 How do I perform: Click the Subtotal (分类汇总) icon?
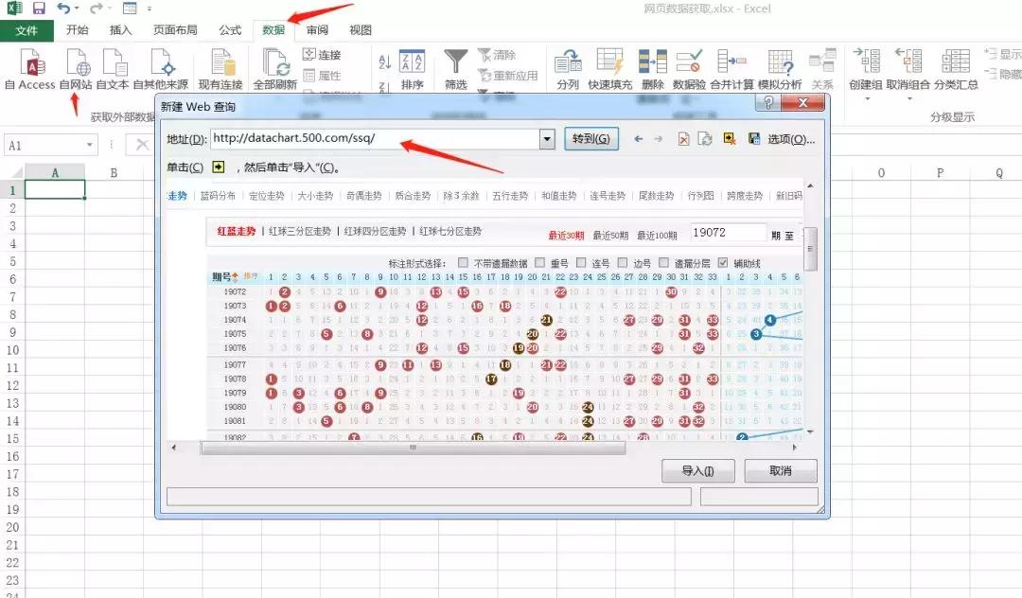[956, 62]
